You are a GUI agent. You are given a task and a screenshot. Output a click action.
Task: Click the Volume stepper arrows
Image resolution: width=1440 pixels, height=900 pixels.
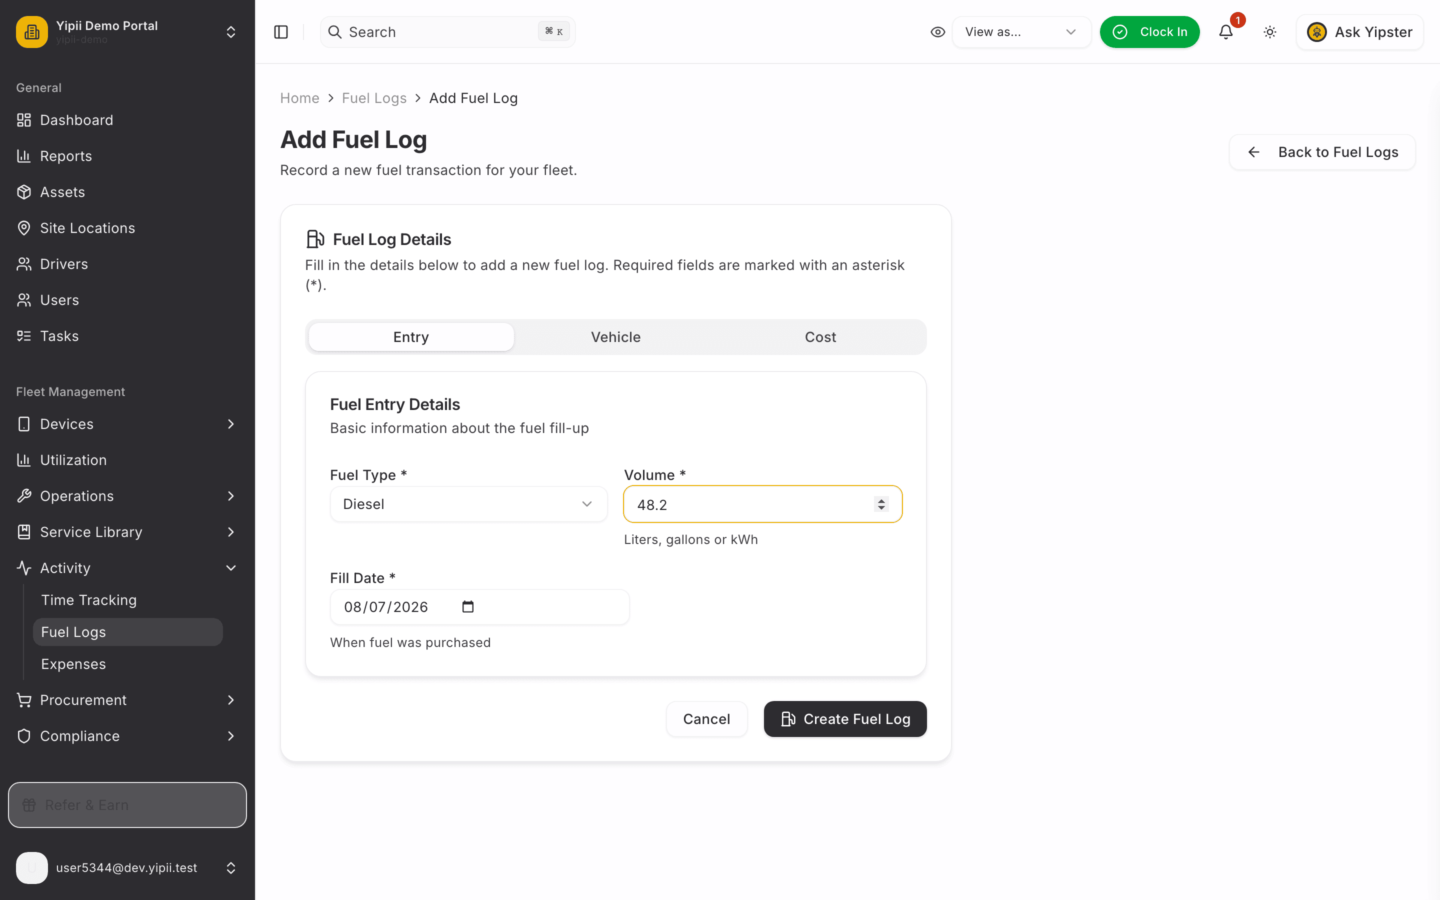point(881,504)
